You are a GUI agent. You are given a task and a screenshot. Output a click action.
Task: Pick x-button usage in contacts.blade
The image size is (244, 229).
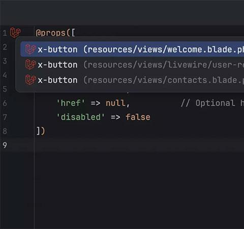coord(132,80)
